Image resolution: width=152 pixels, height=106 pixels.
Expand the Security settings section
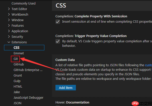9,37
